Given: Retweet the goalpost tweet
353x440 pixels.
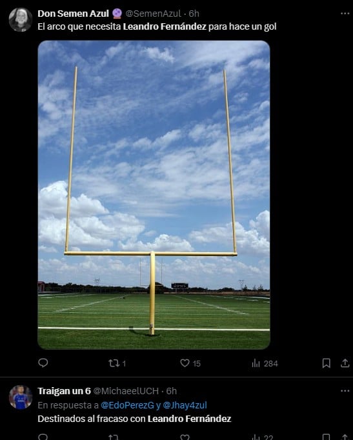Looking at the screenshot, I should (117, 363).
